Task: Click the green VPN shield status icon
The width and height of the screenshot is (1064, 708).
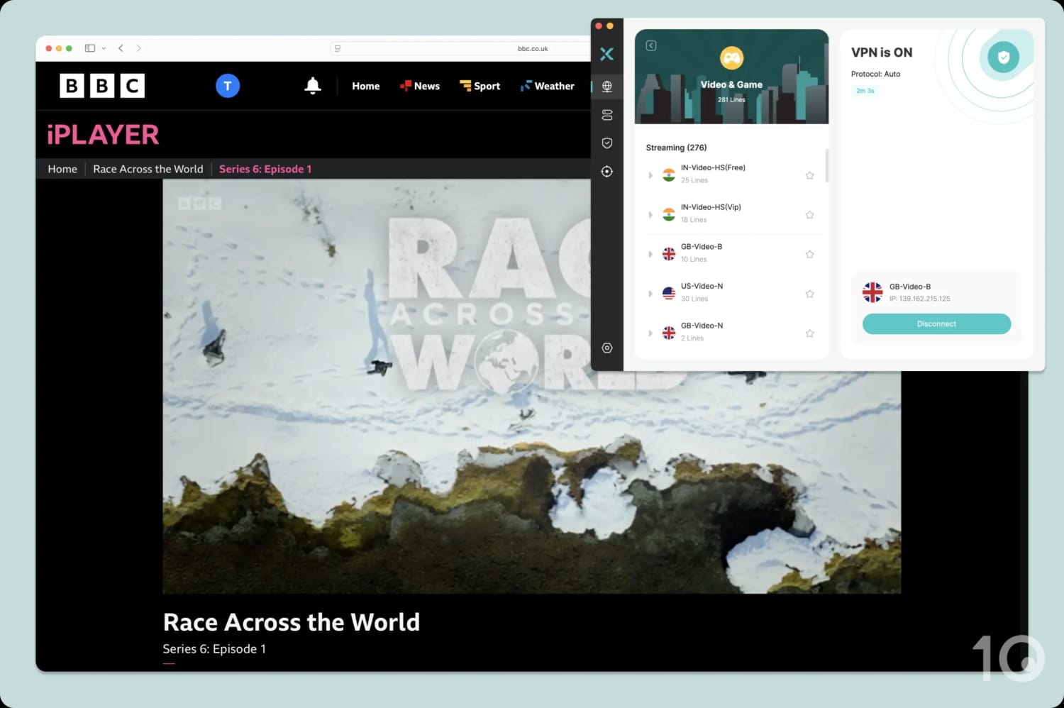Action: coord(1004,57)
